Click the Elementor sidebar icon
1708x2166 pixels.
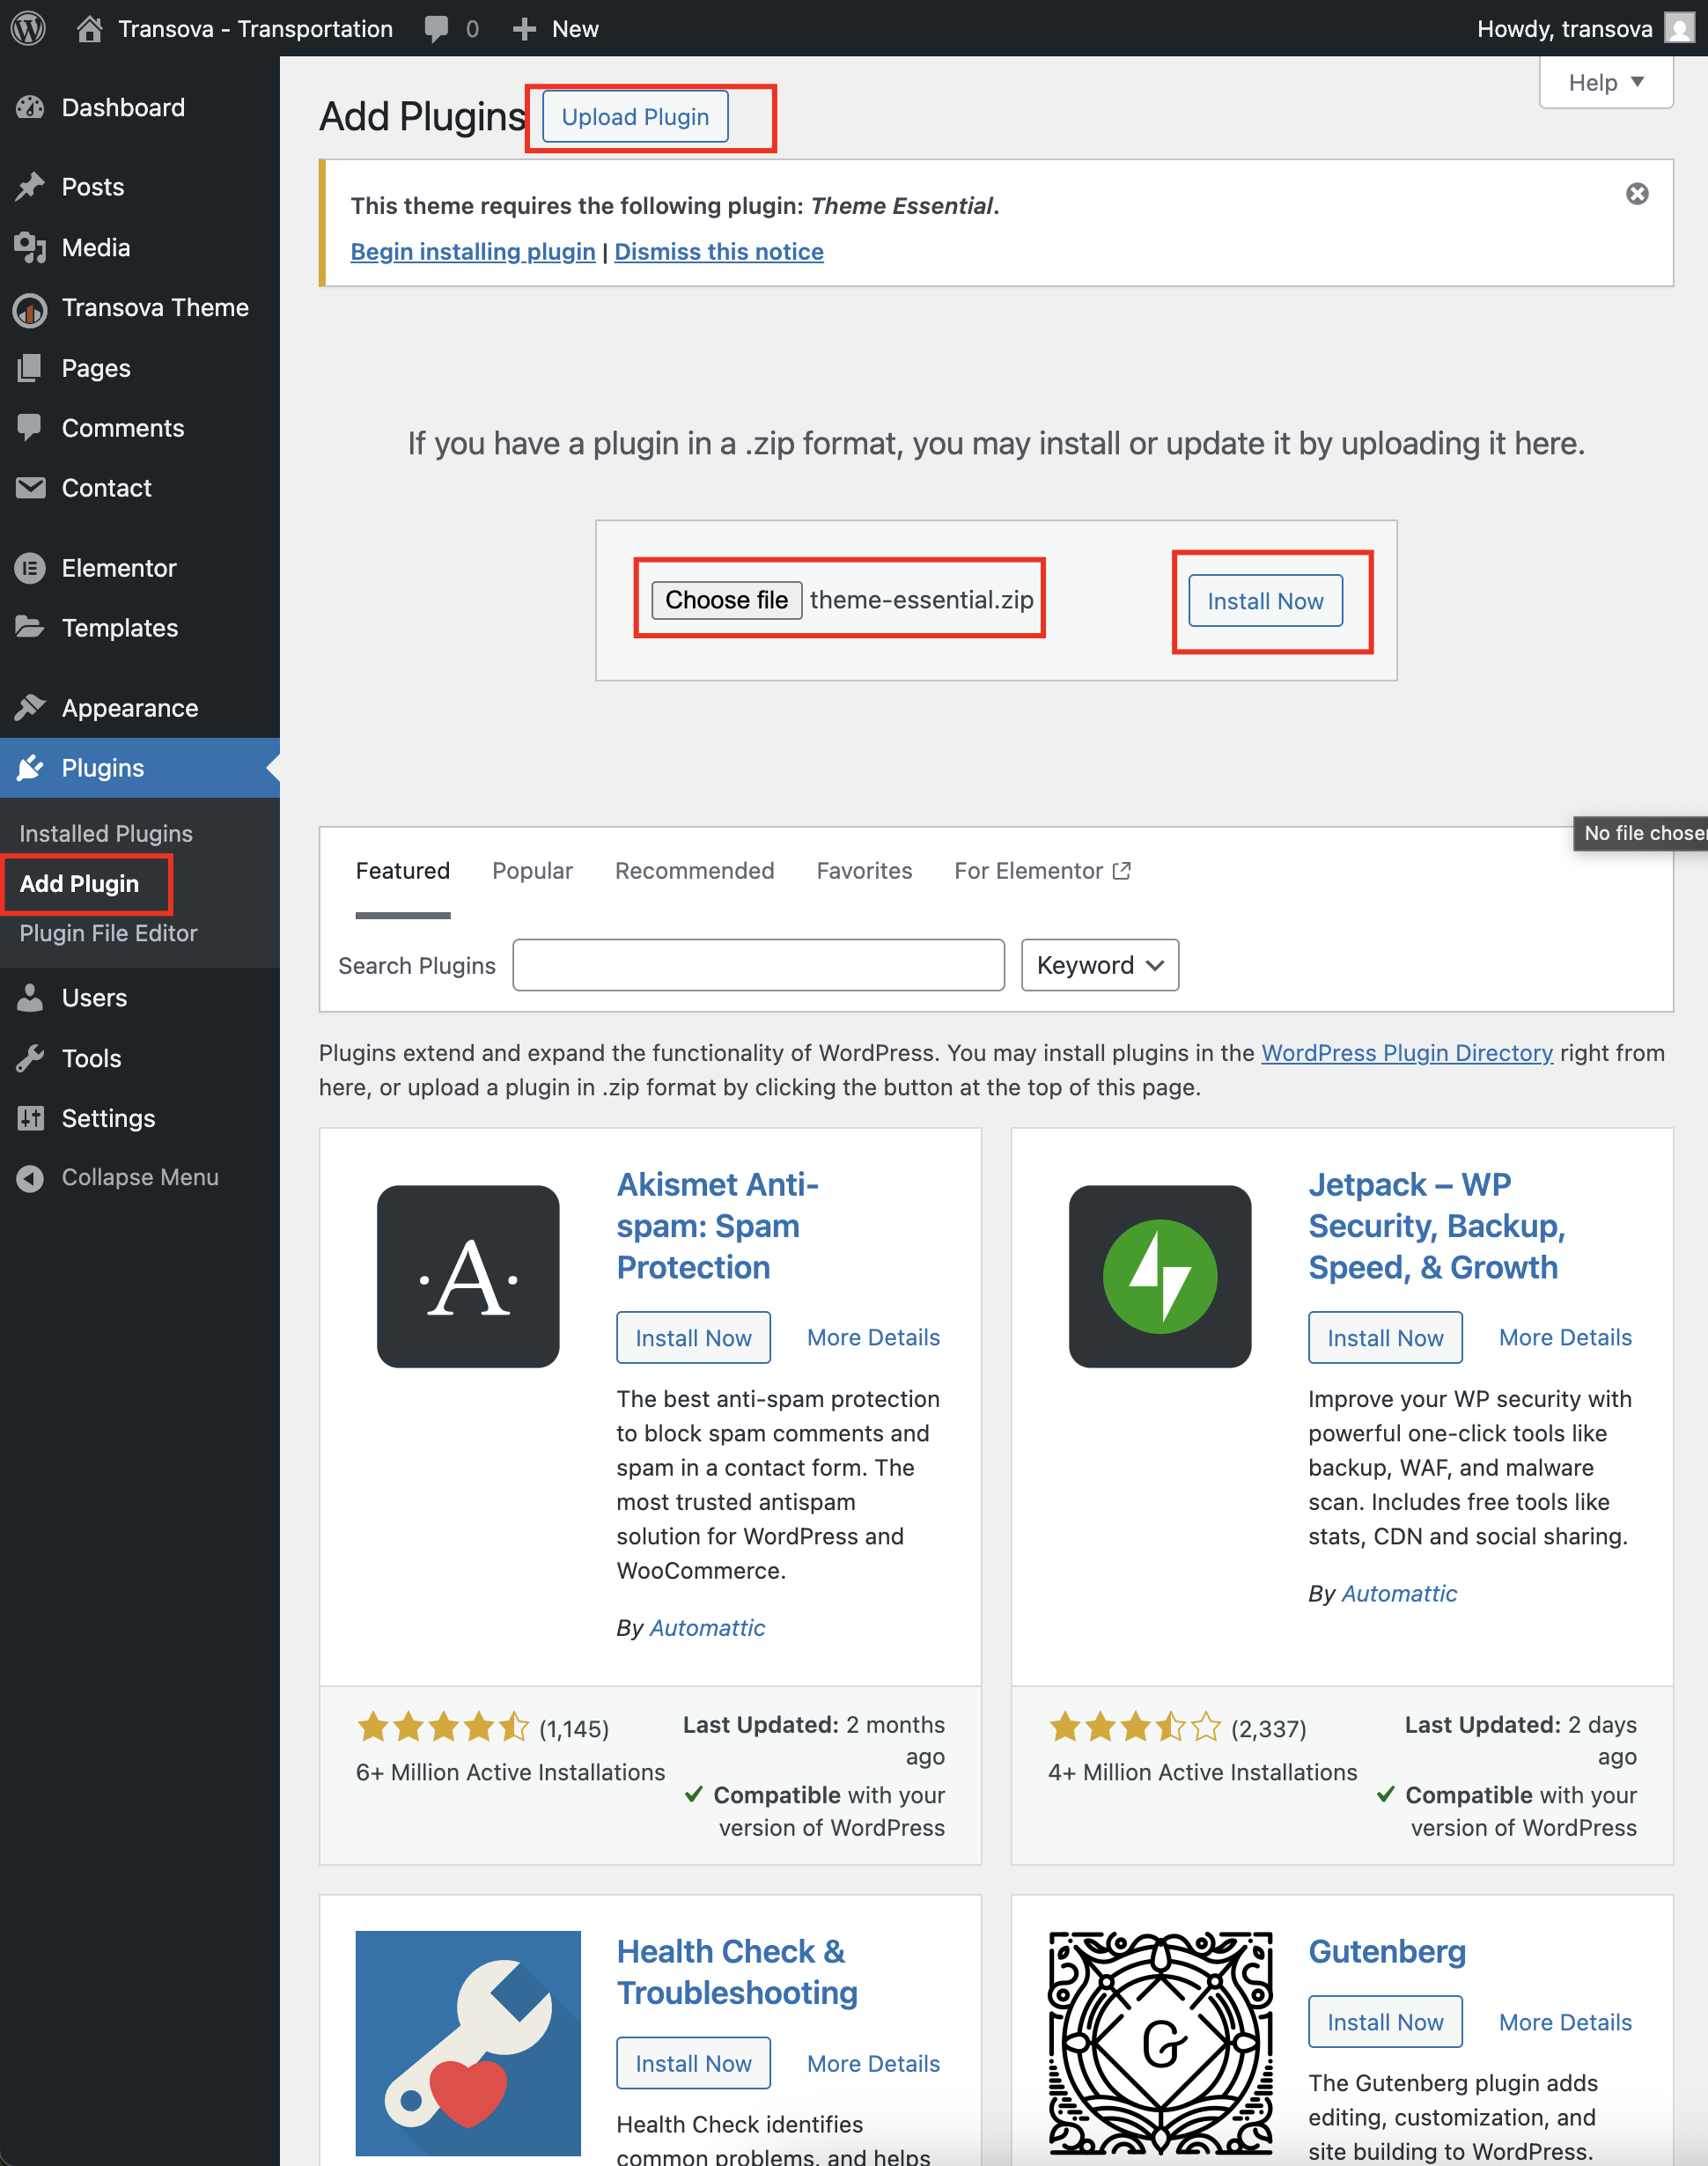30,568
